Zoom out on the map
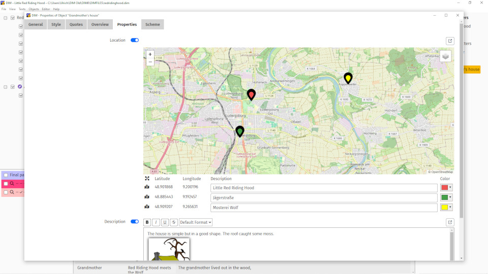 [x=150, y=62]
